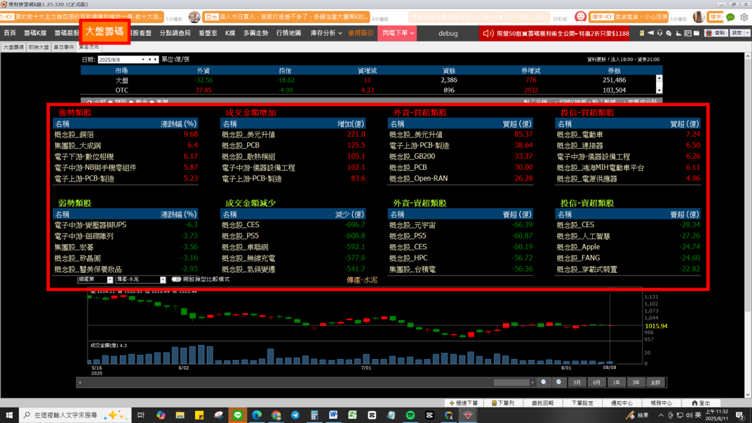
Task: Select the 類股 radio button
Action: click(110, 102)
